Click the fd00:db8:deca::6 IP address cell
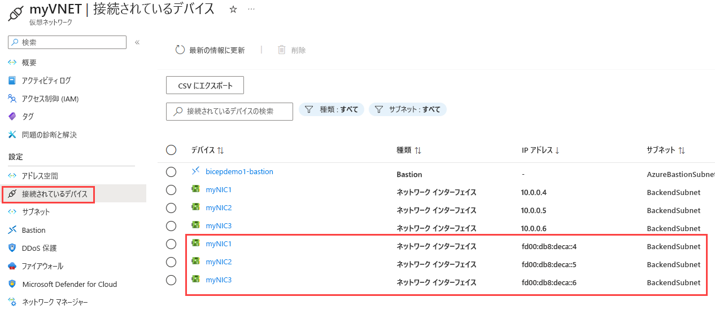This screenshot has height=310, width=715. 549,282
